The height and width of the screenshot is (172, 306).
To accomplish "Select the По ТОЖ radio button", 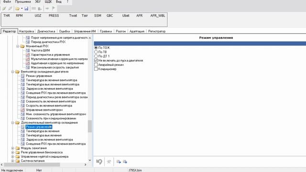I will pyautogui.click(x=96, y=48).
